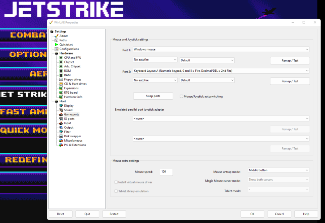Click the Quit button
The height and width of the screenshot is (223, 325).
(x=87, y=214)
